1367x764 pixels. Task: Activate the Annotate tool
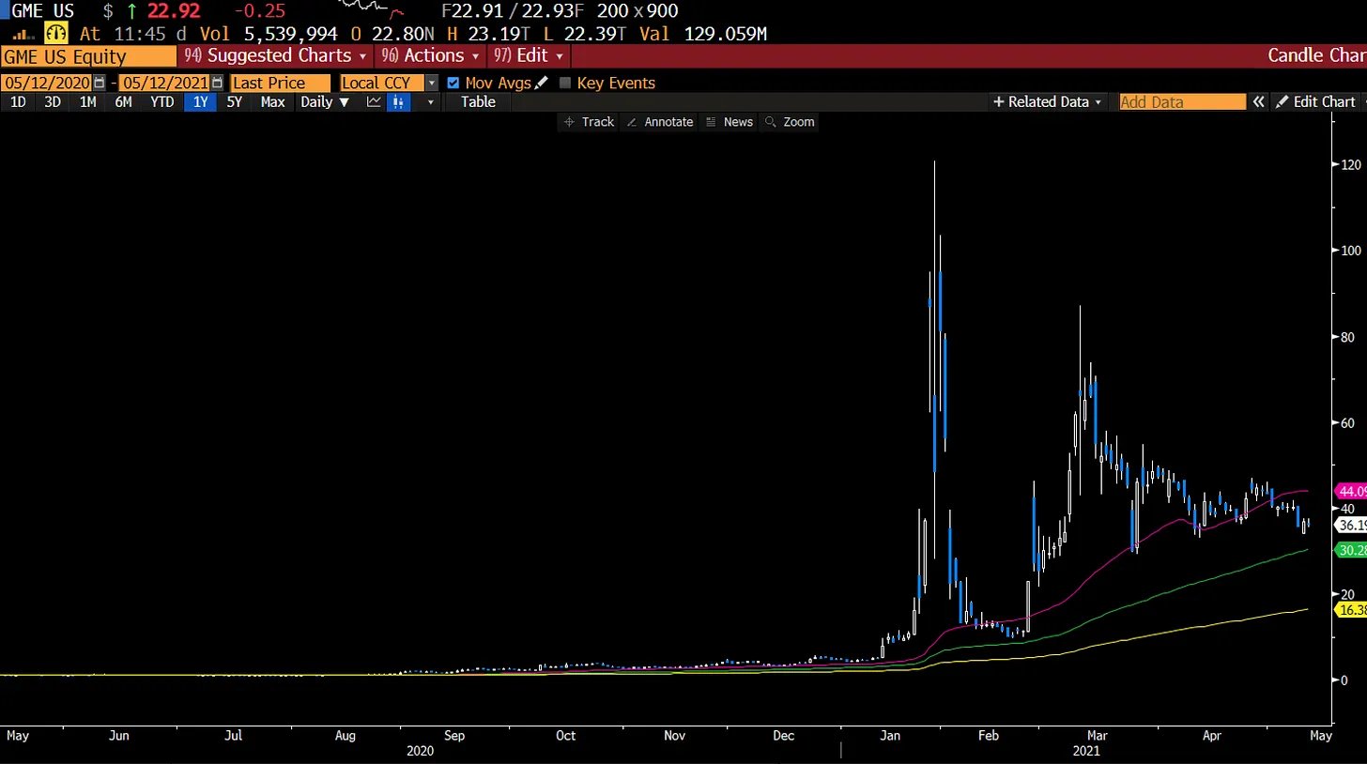click(659, 122)
